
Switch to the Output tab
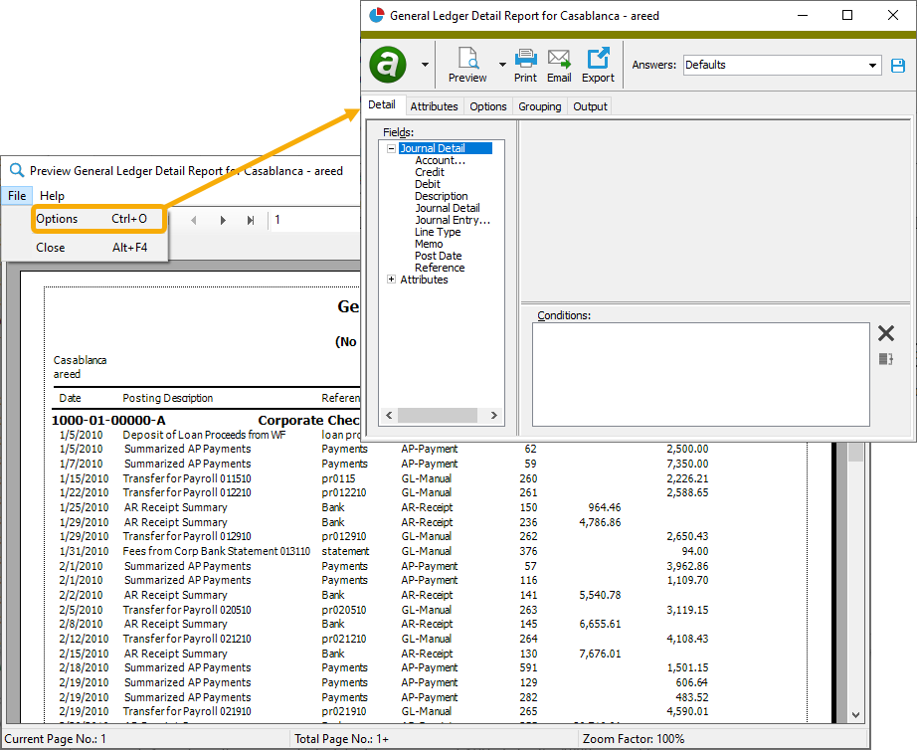590,106
